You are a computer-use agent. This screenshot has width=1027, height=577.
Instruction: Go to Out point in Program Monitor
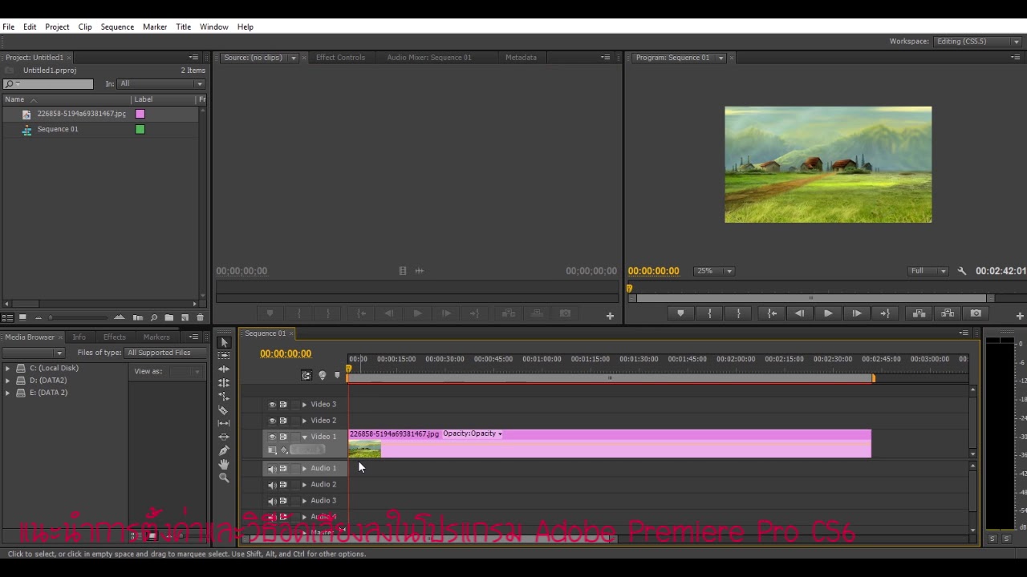point(885,313)
